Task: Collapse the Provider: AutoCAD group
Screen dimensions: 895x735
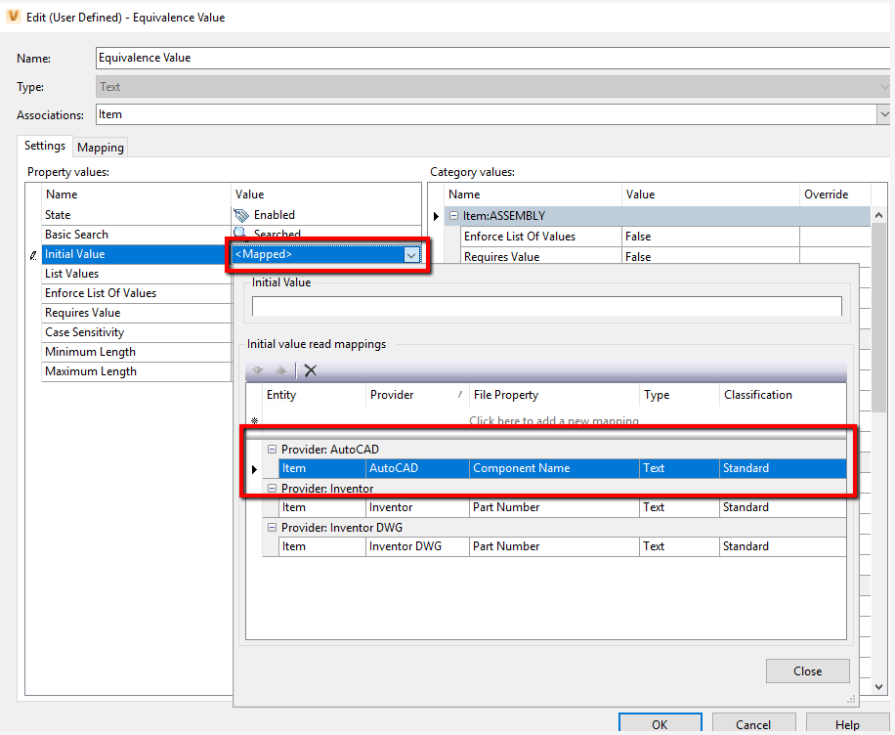Action: pyautogui.click(x=271, y=449)
